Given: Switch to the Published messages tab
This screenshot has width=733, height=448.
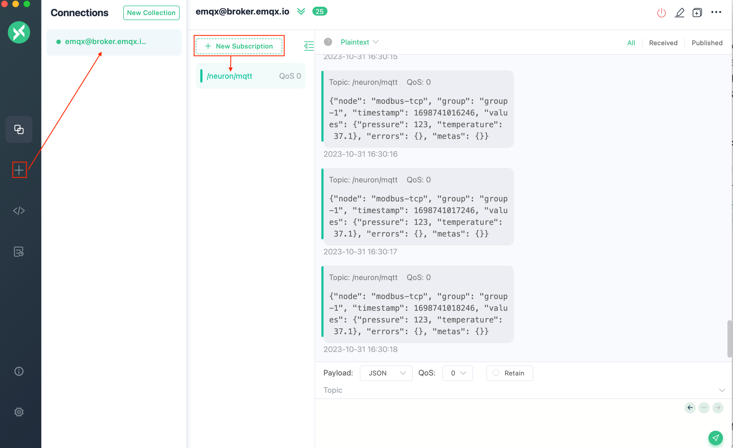Looking at the screenshot, I should coord(707,43).
